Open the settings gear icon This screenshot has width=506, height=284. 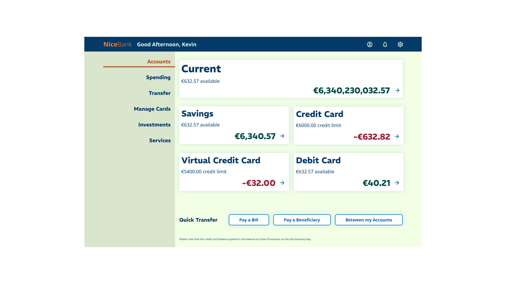coord(400,44)
